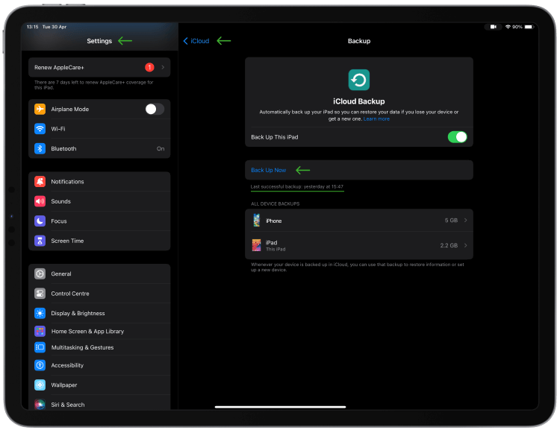The image size is (560, 433).
Task: Select General in the sidebar
Action: (x=99, y=274)
